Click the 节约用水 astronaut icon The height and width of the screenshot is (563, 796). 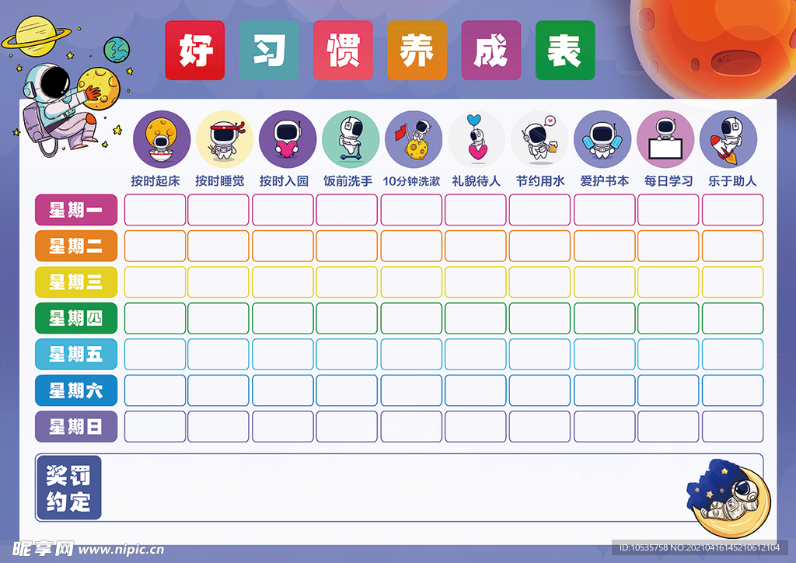pyautogui.click(x=539, y=140)
